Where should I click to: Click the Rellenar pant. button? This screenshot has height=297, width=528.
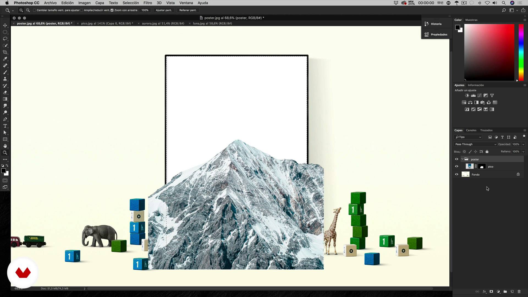coord(188,10)
